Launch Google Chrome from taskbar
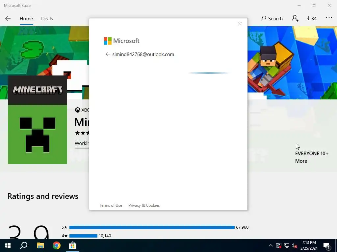 [57, 245]
